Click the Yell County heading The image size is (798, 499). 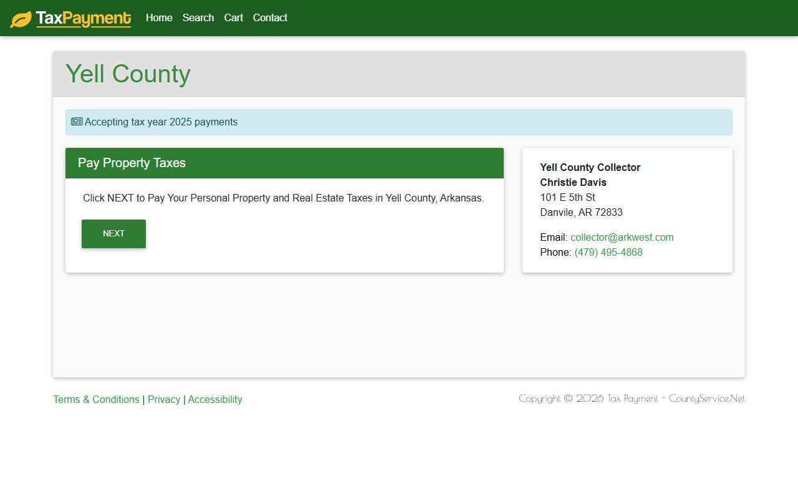click(128, 74)
